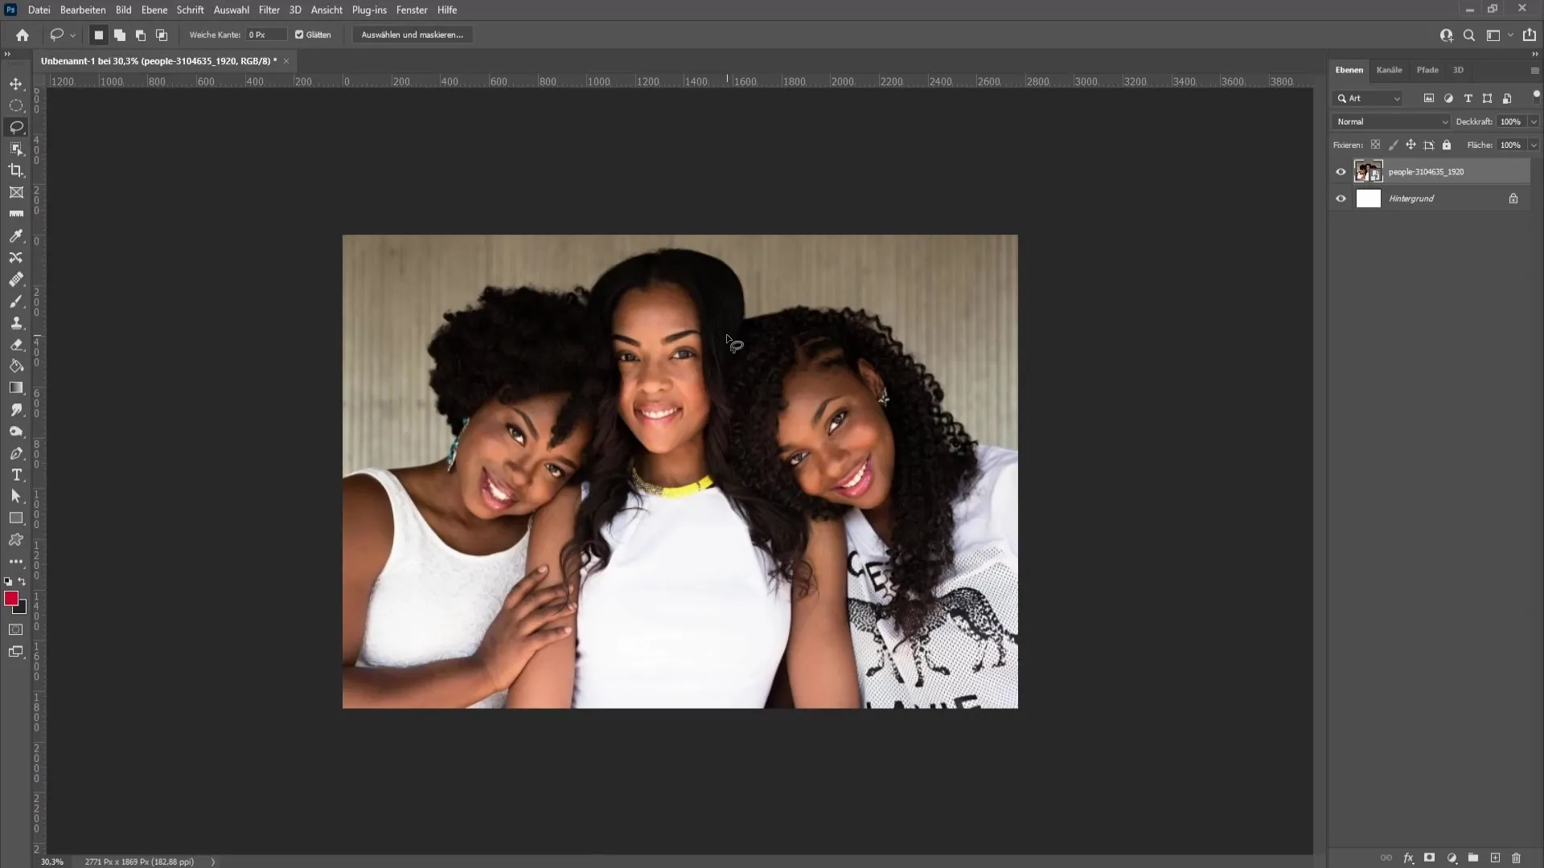Open the Deckraft opacity dropdown

pyautogui.click(x=1534, y=121)
